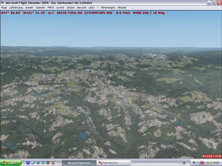The image size is (222, 166).
Task: Open the PMDG menu
Action: [x=51, y=8]
